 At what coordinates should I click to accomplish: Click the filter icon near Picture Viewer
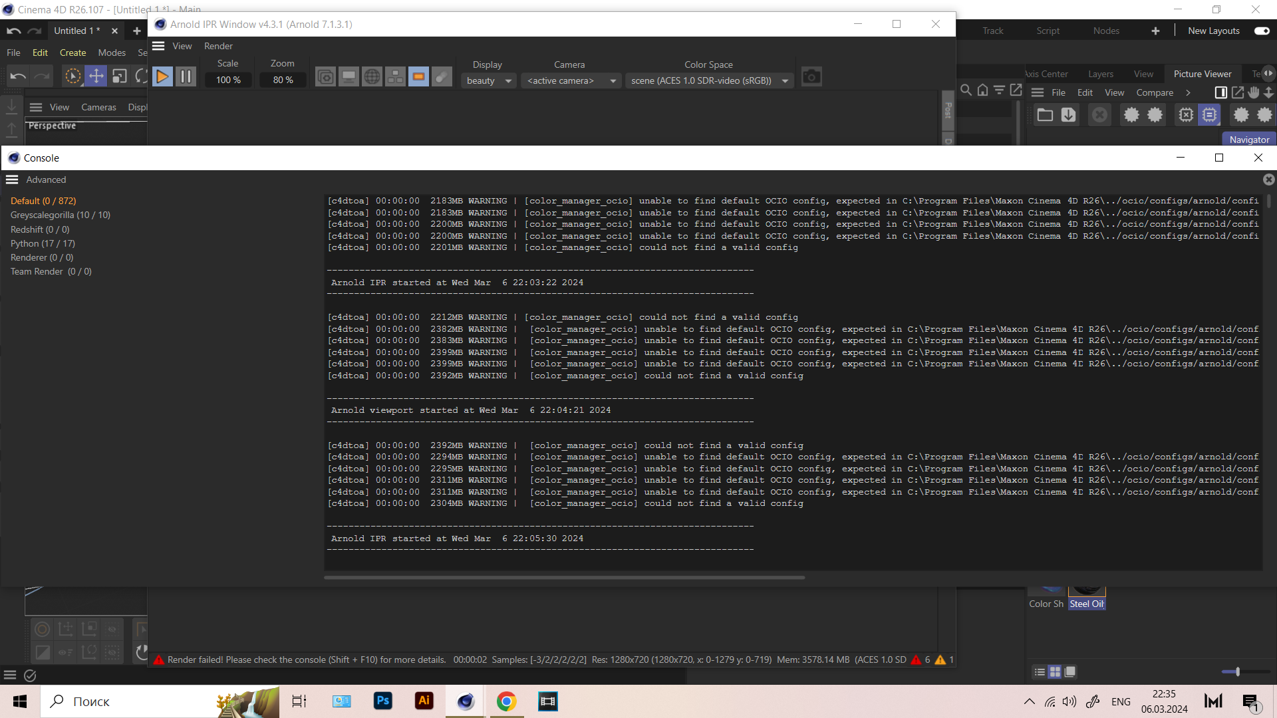point(999,90)
